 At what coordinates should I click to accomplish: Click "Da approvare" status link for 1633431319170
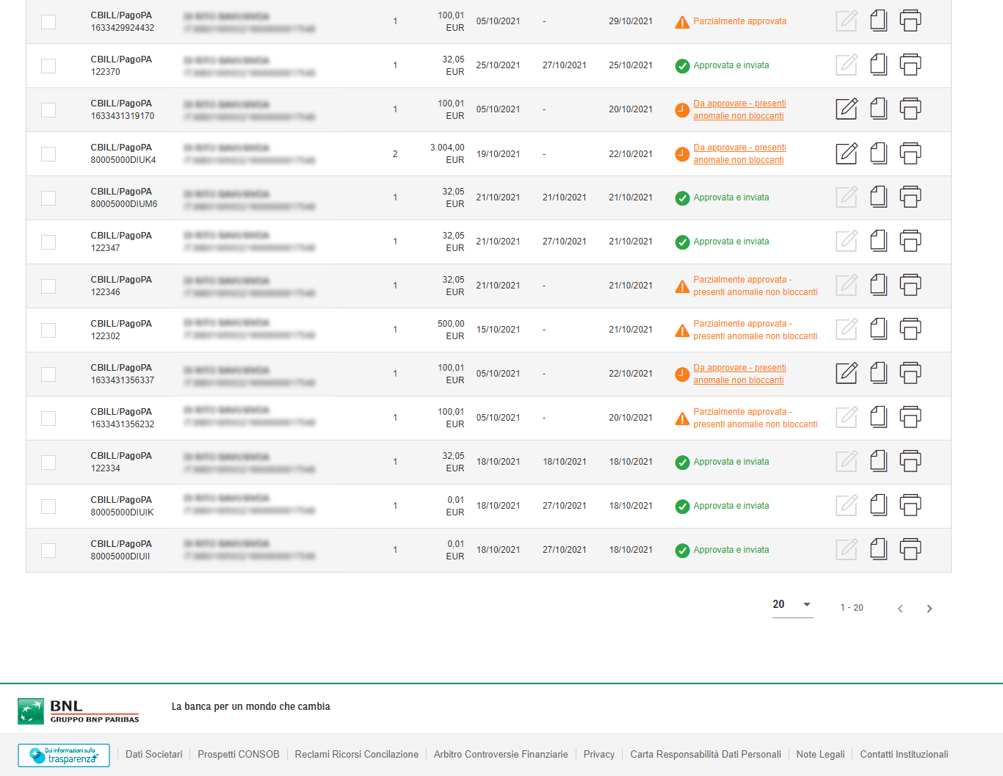[739, 109]
